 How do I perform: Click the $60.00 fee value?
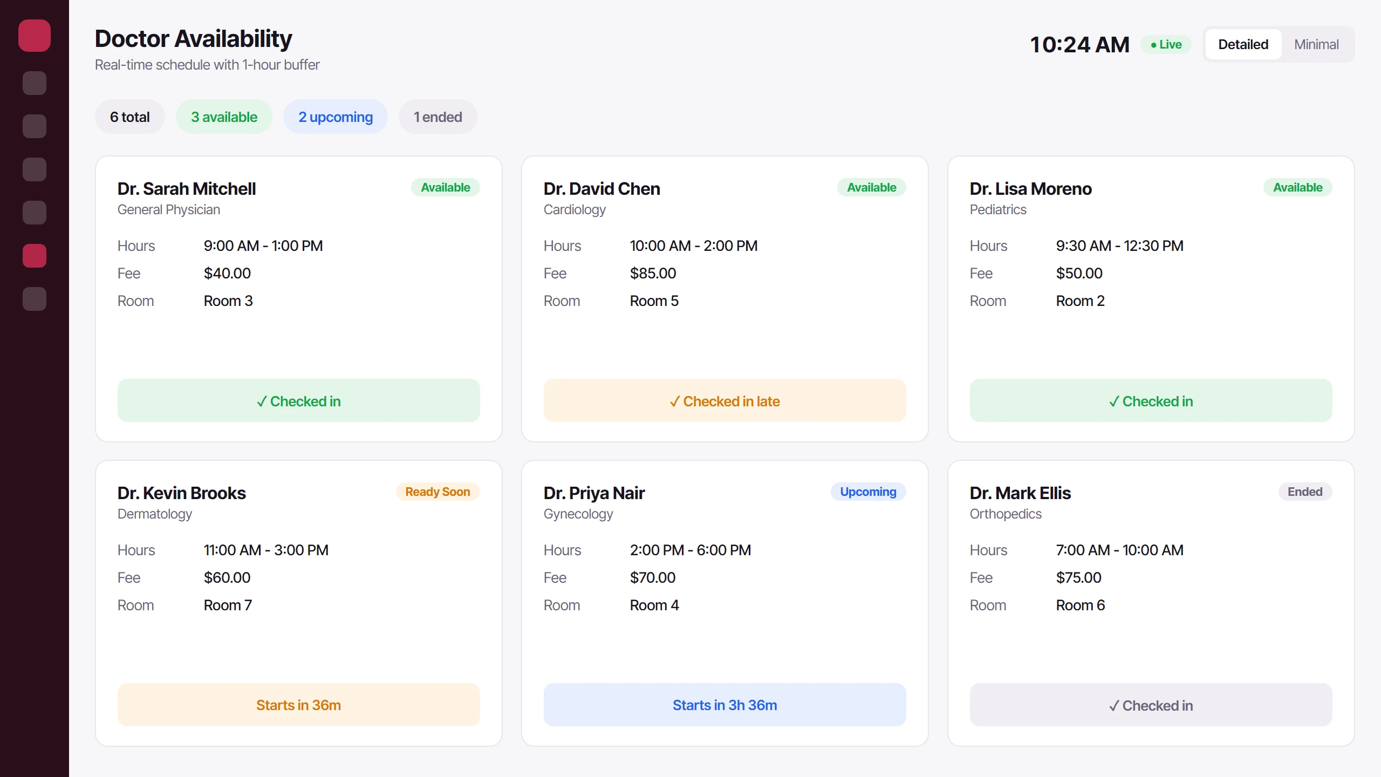[x=227, y=577]
